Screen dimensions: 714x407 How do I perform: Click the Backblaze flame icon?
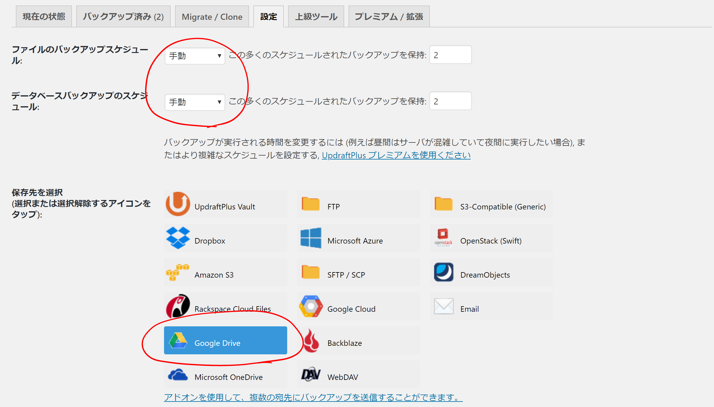[x=311, y=340]
